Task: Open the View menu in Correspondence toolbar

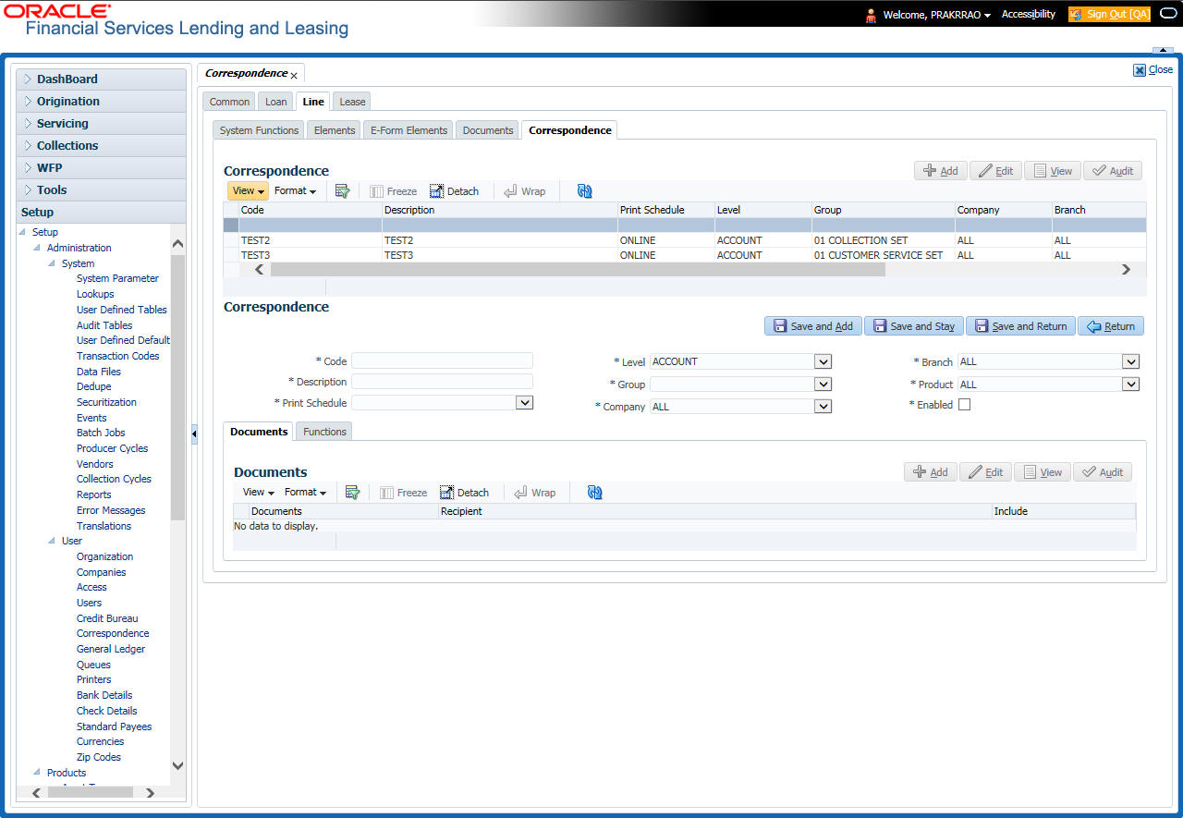Action: [249, 191]
